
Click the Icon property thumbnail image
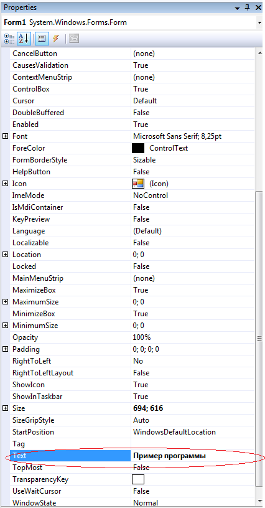(138, 184)
